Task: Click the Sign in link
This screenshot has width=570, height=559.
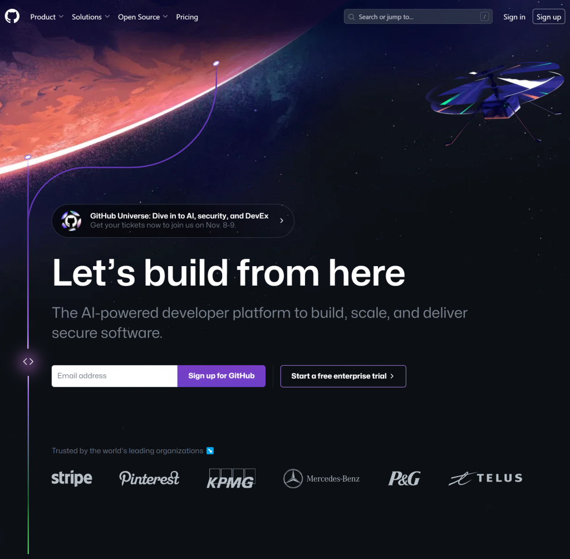Action: click(514, 17)
